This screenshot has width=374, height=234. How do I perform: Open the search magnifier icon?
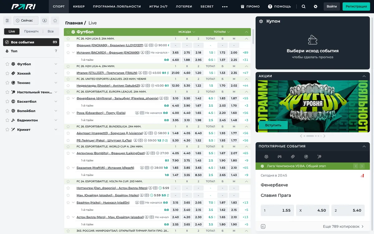pos(304,7)
